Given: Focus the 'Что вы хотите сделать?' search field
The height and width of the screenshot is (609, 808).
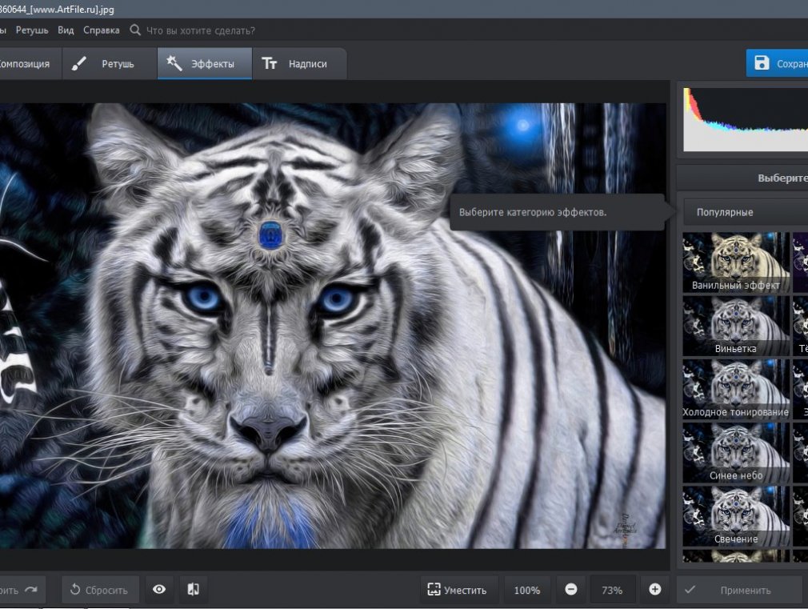Looking at the screenshot, I should (x=201, y=30).
